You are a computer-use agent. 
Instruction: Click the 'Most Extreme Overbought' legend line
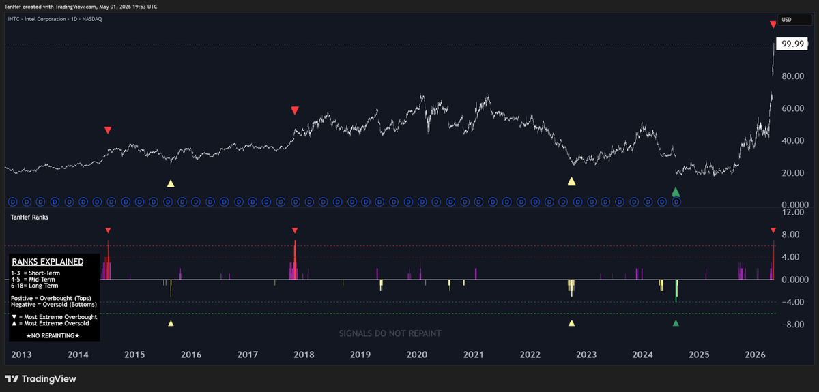tap(54, 317)
